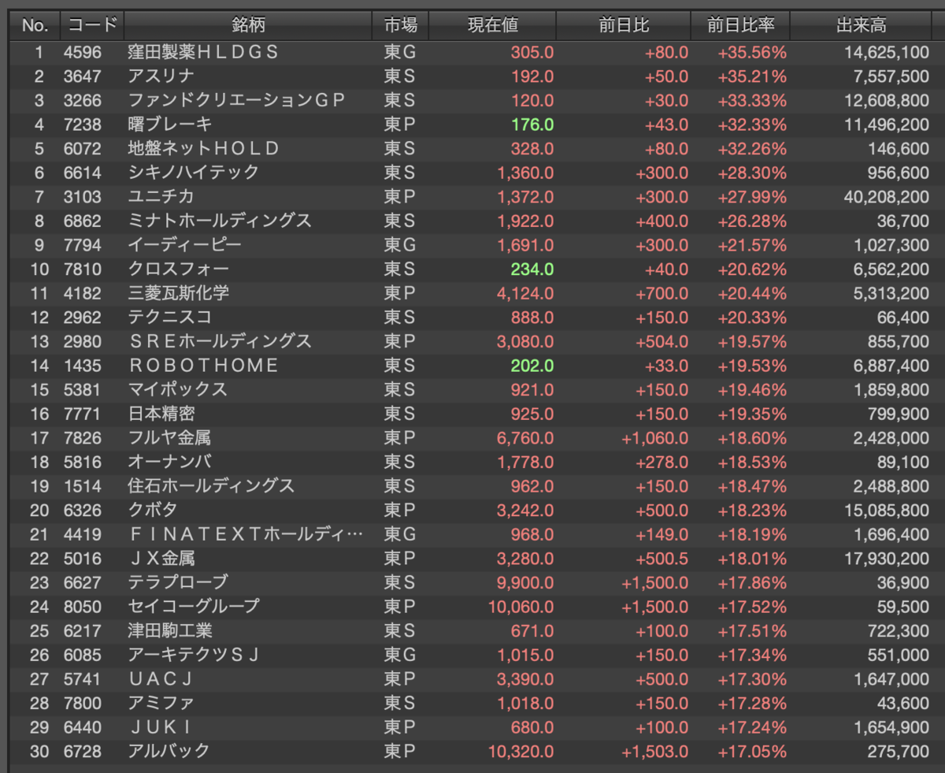945x773 pixels.
Task: Select ミナトホールディングス stock name
Action: pos(220,221)
